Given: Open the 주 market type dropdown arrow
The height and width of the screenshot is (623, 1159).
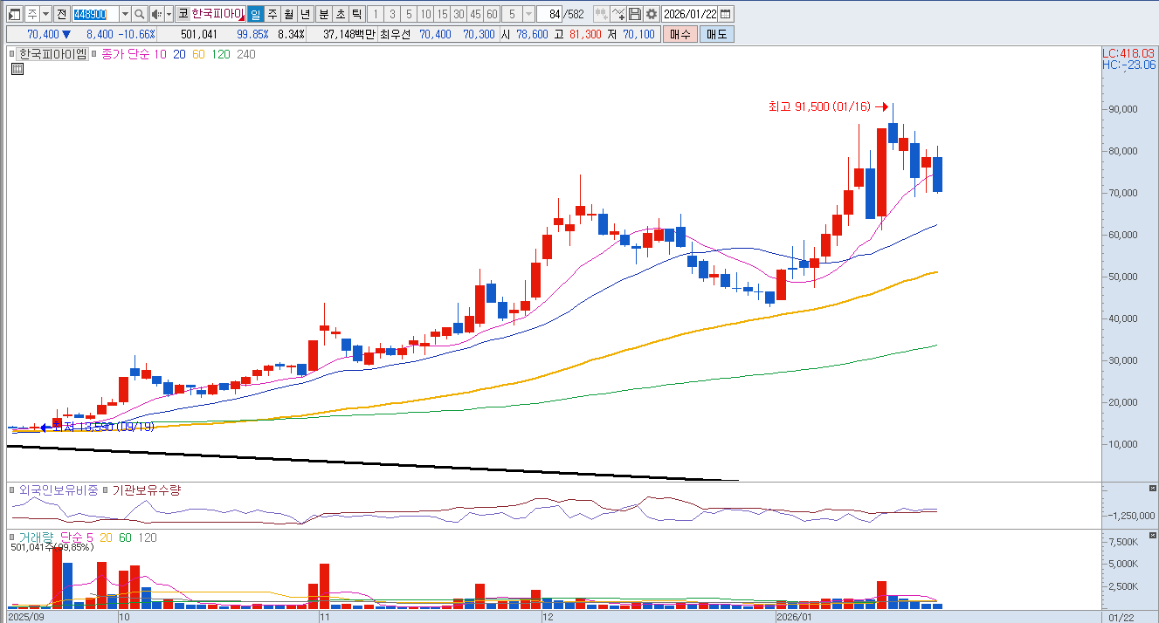Looking at the screenshot, I should (x=45, y=14).
